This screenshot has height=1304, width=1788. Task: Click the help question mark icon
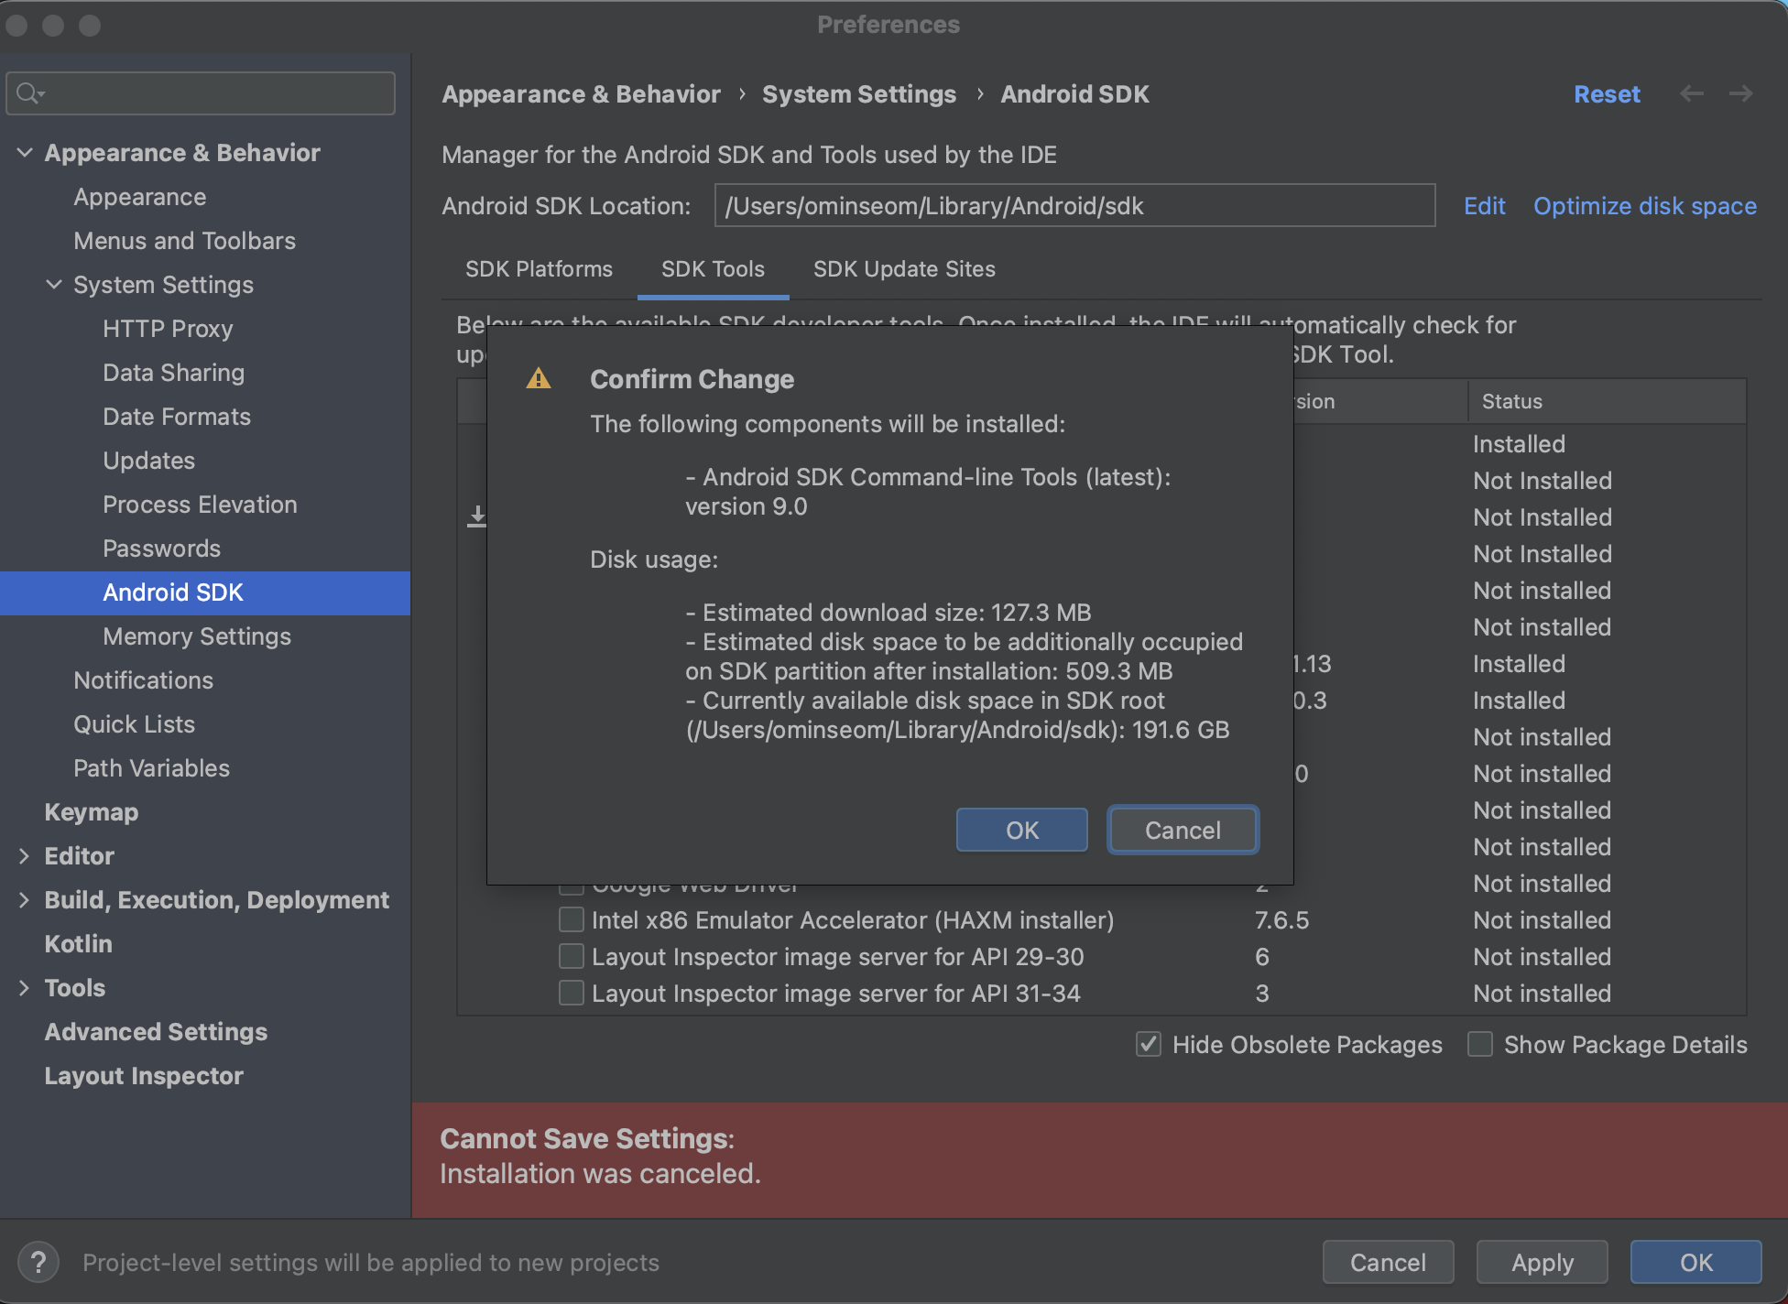pyautogui.click(x=38, y=1262)
